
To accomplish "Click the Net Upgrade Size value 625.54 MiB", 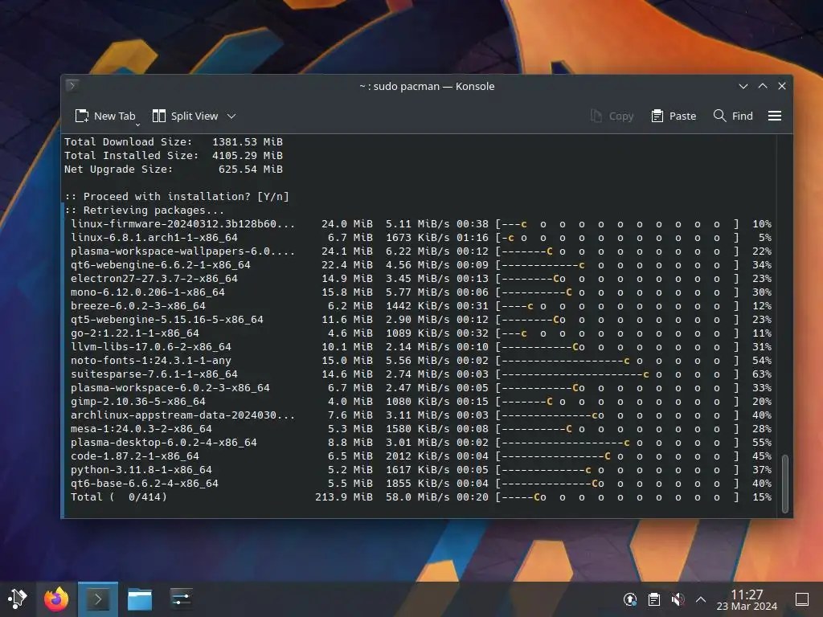I will pyautogui.click(x=251, y=169).
